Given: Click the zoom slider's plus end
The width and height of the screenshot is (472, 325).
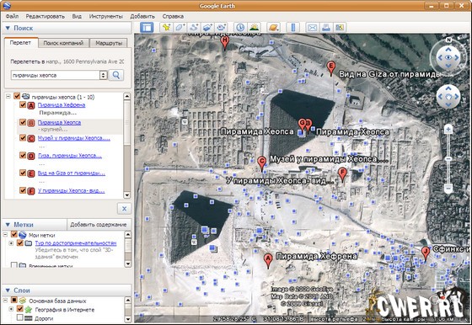Looking at the screenshot, I should [448, 130].
